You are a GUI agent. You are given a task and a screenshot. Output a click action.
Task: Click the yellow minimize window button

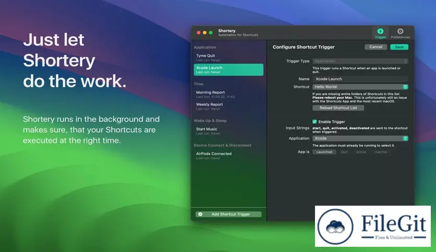tap(204, 33)
